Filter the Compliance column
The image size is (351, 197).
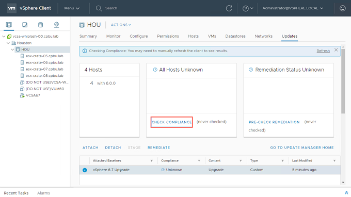[199, 161]
